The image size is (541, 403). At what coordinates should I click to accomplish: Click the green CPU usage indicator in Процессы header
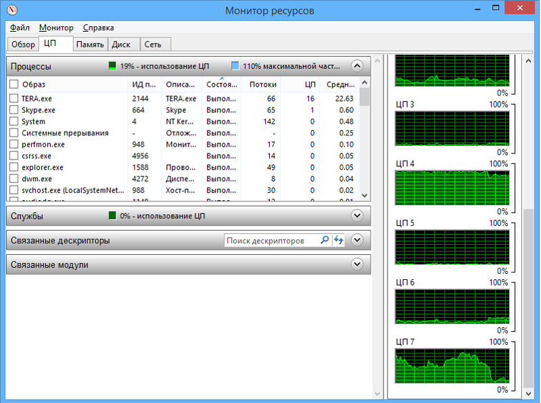112,66
